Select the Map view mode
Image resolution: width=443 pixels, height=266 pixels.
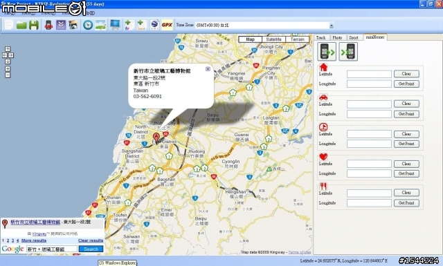(251, 39)
